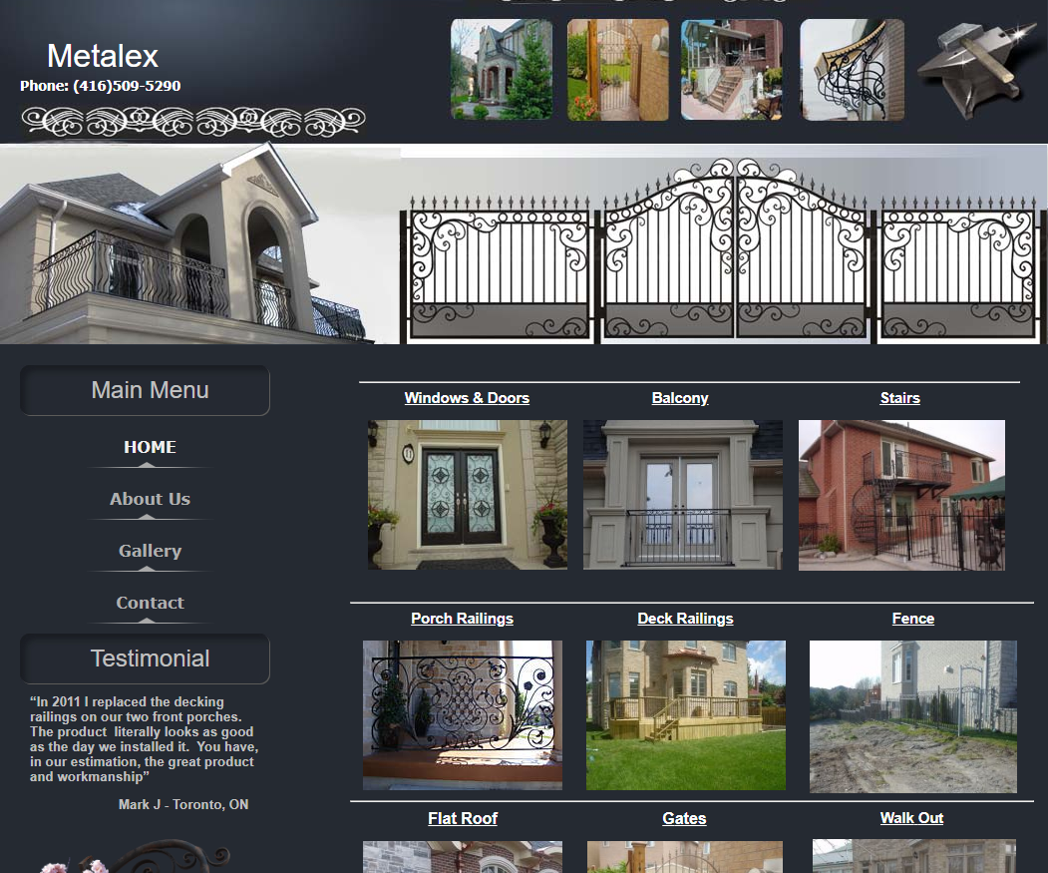Open the Gallery menu item

tap(150, 551)
